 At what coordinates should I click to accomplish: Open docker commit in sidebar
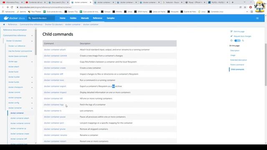click(x=14, y=92)
